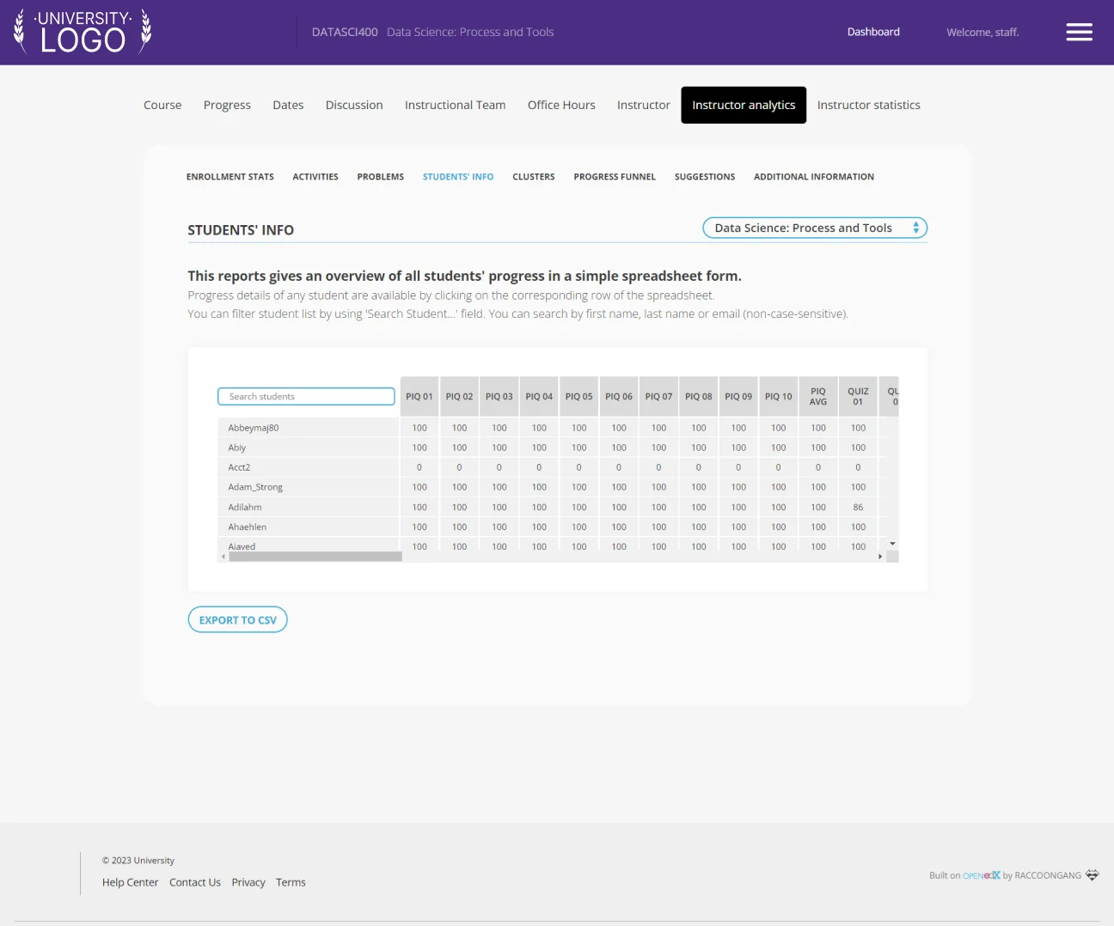Open the Suggestions section
Viewport: 1114px width, 926px height.
pos(705,177)
